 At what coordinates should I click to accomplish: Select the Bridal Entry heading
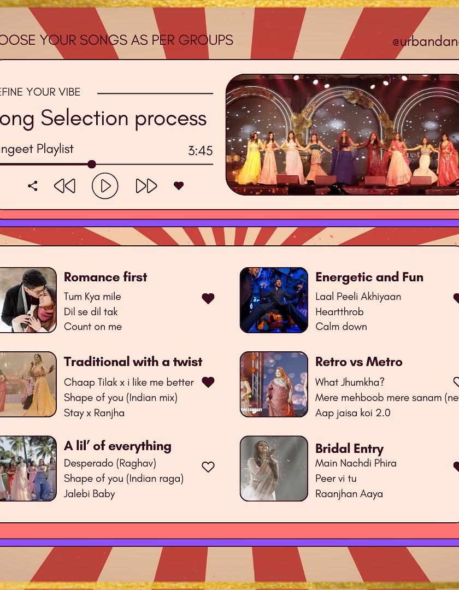point(349,449)
